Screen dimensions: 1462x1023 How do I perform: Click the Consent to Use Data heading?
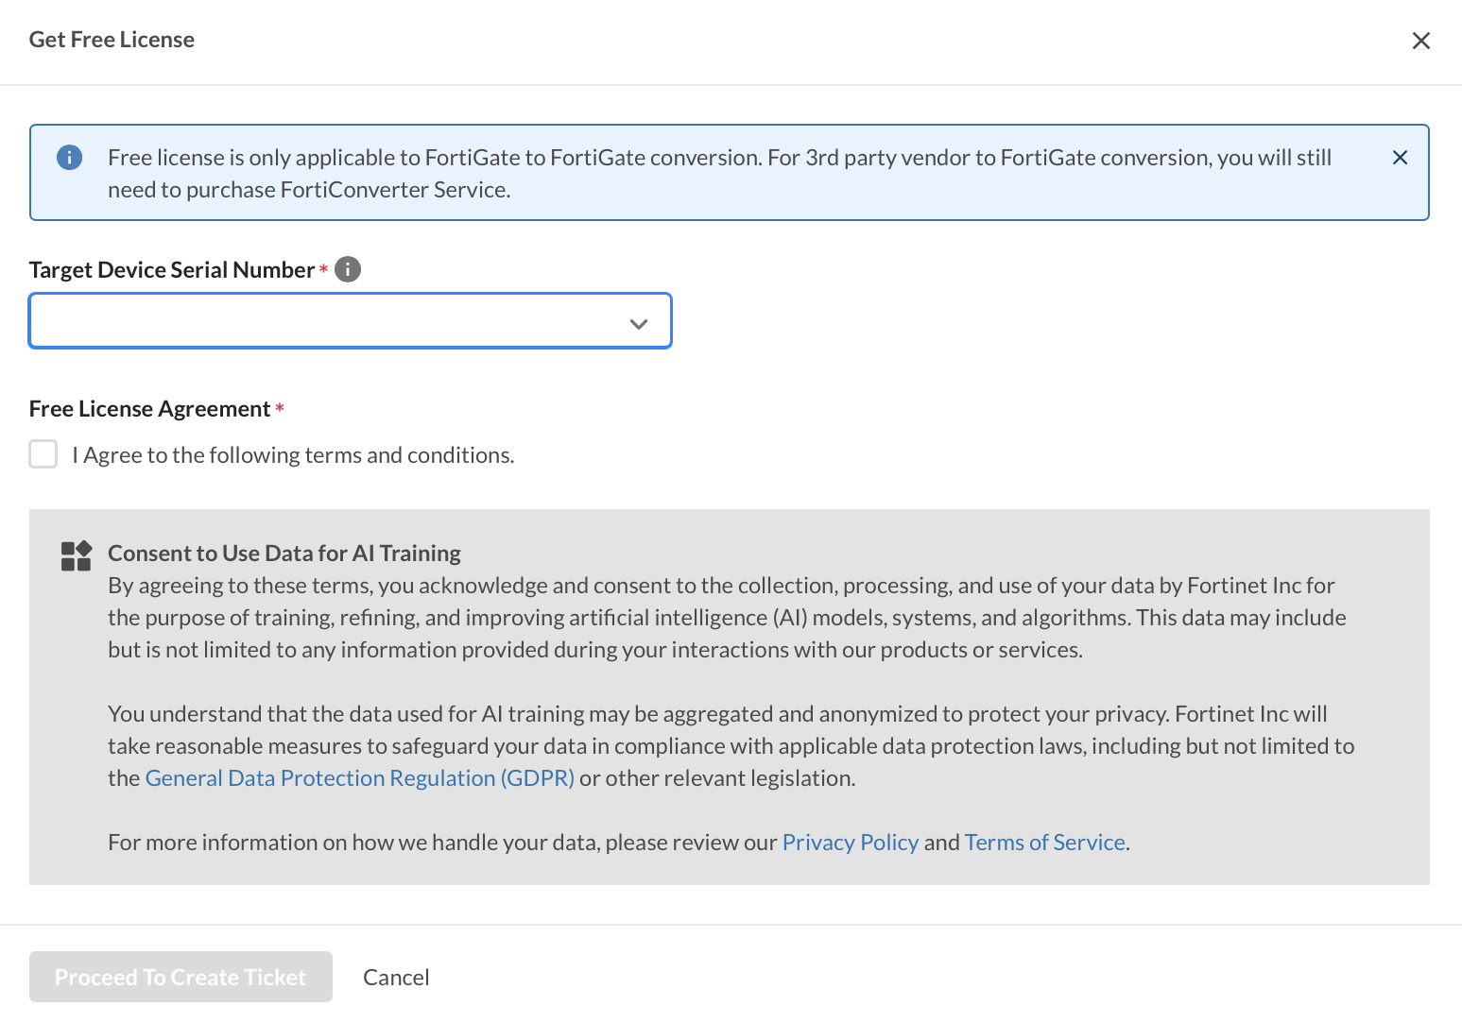284,553
